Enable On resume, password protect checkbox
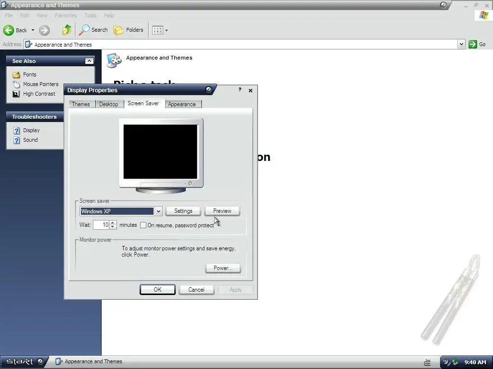The image size is (493, 369). (x=143, y=225)
